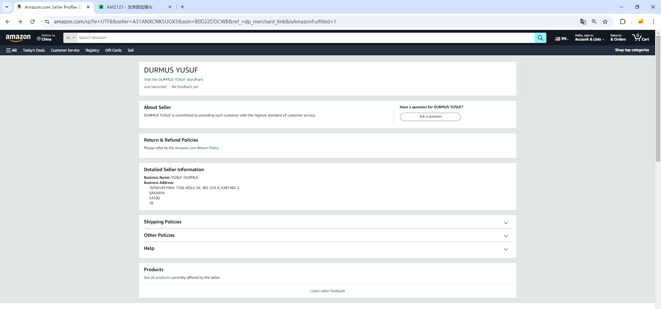Open Today's Deals
The image size is (661, 309).
34,50
